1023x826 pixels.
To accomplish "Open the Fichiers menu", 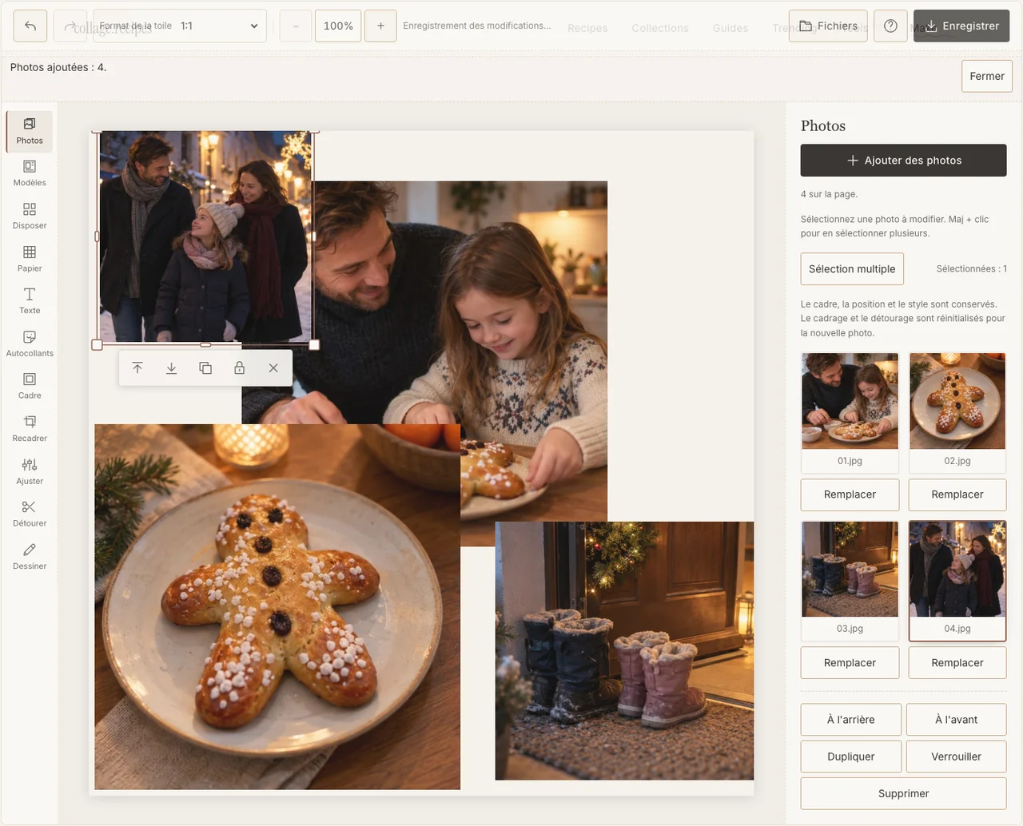I will 828,26.
